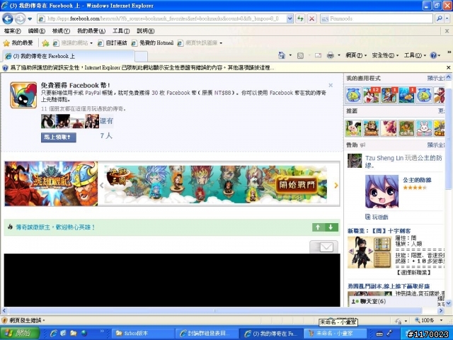Dismiss the Facebook 幣 promo with X

tap(331, 85)
